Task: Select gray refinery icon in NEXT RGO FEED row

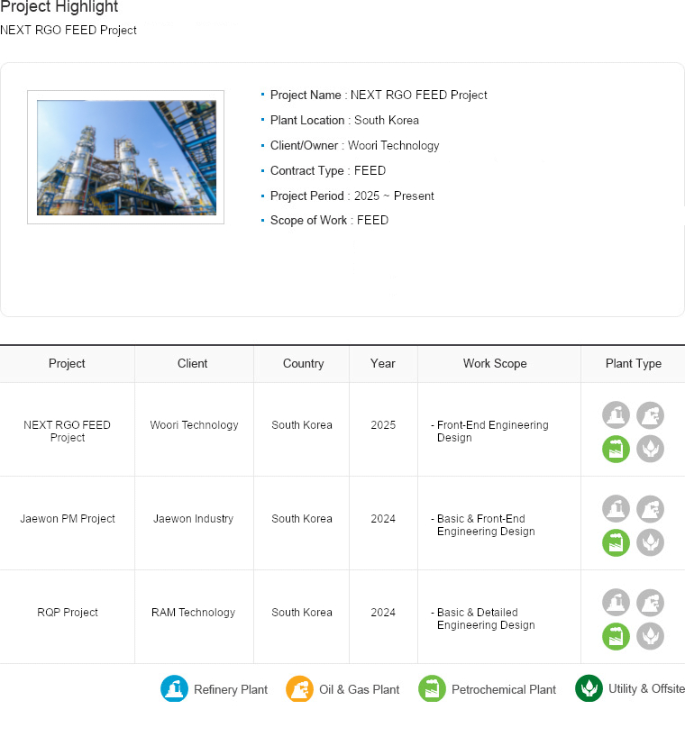Action: coord(616,414)
